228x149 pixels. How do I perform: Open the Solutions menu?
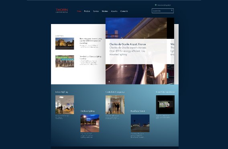click(105, 11)
